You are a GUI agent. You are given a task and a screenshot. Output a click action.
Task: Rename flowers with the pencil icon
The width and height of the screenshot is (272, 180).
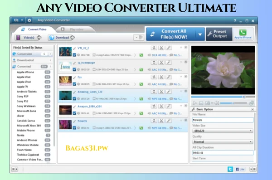74,121
